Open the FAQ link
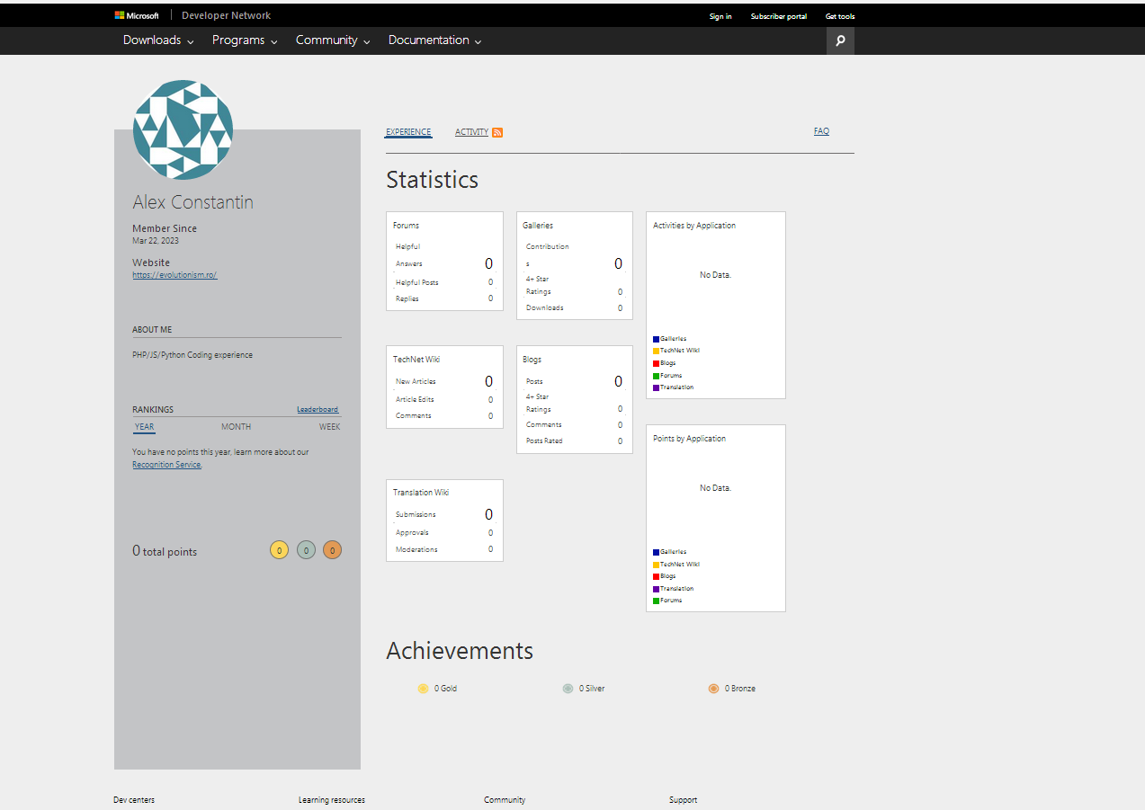The width and height of the screenshot is (1145, 810). tap(821, 131)
